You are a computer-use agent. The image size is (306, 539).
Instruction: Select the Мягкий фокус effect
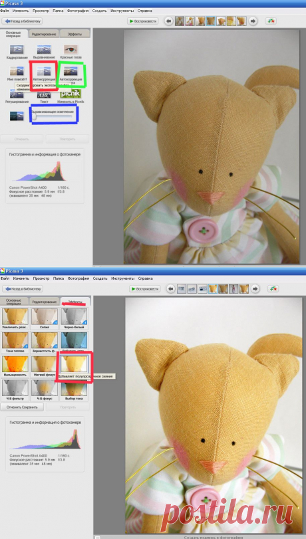(45, 364)
